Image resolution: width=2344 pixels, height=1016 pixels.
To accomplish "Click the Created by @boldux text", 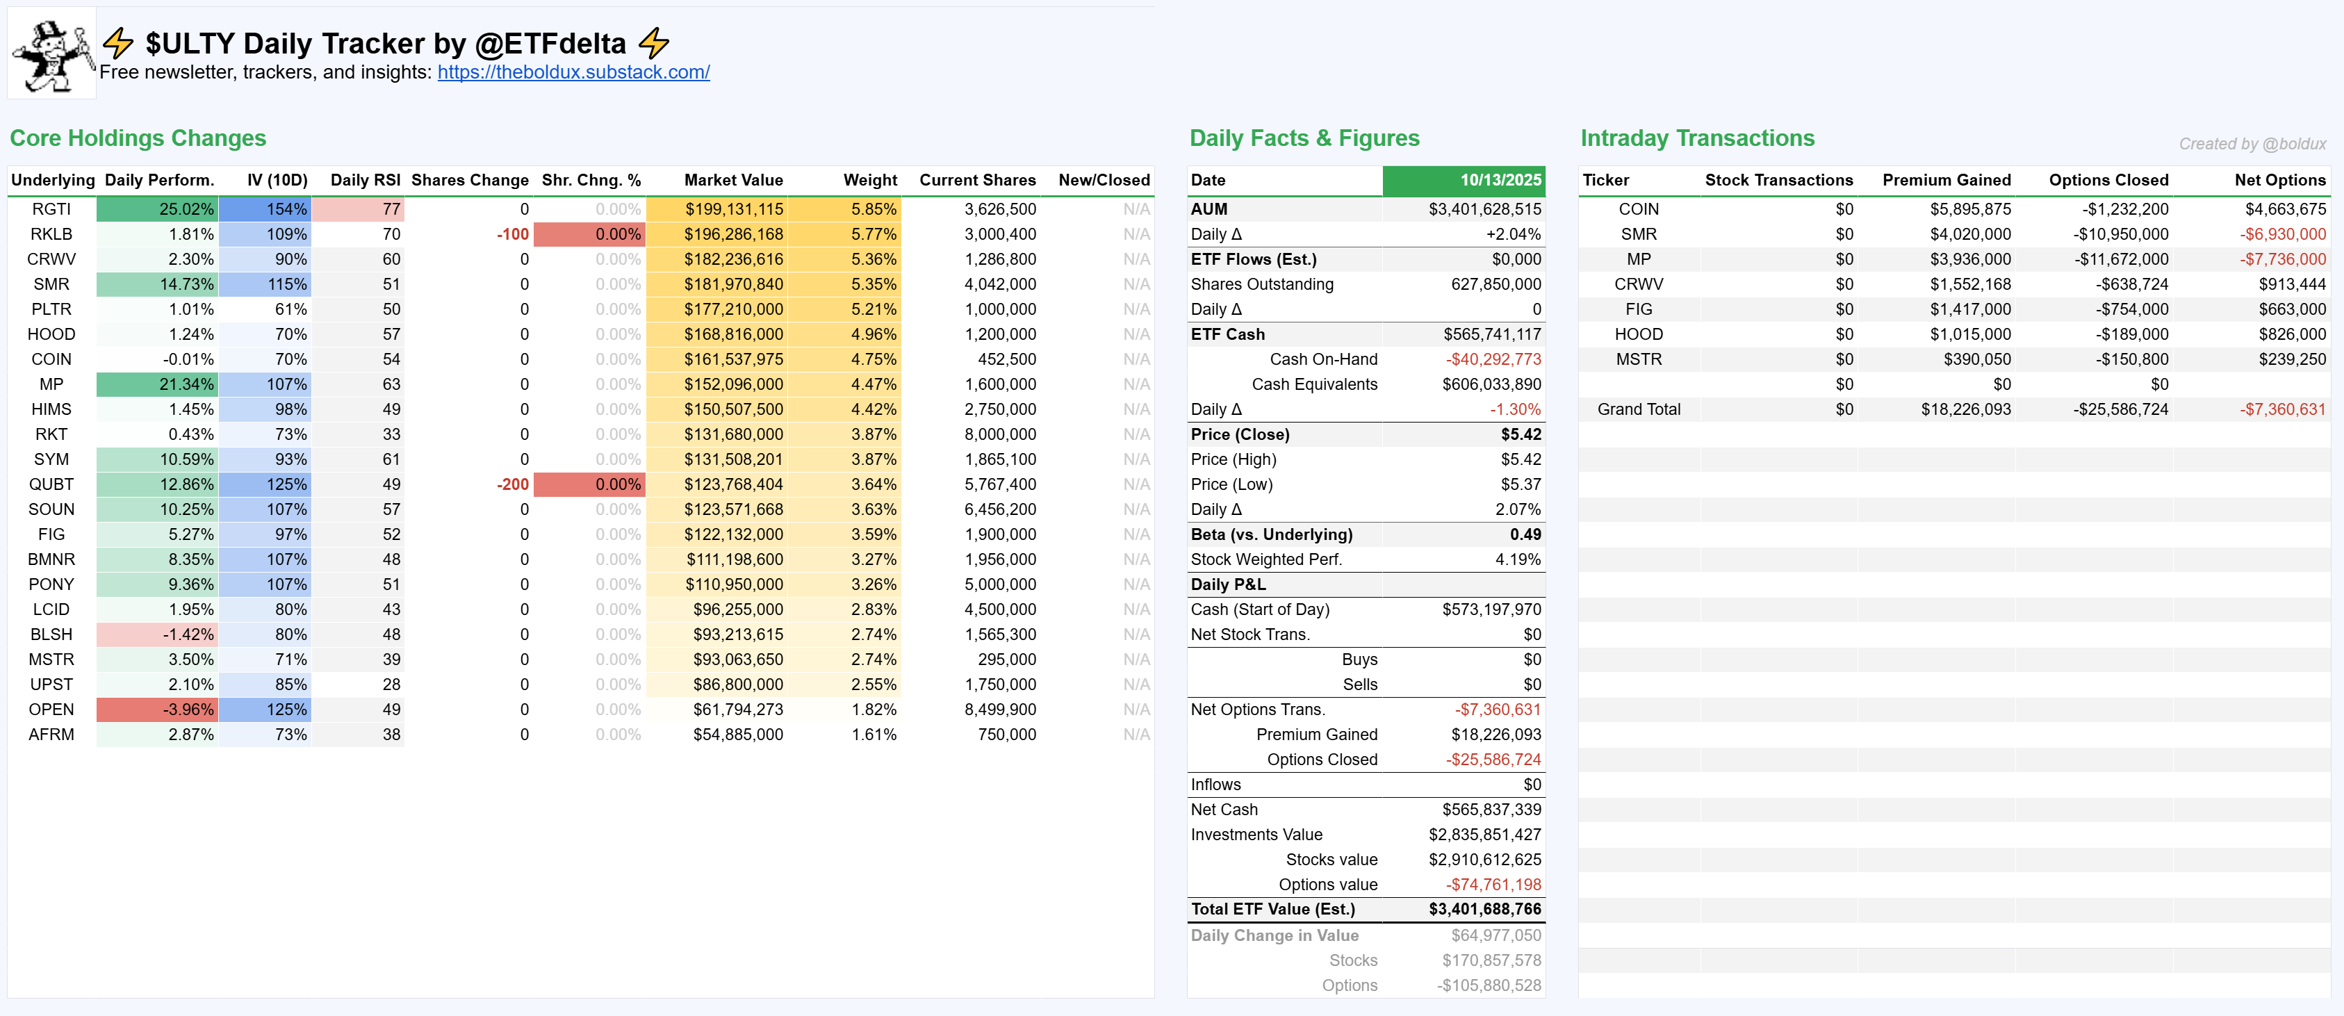I will (2251, 144).
